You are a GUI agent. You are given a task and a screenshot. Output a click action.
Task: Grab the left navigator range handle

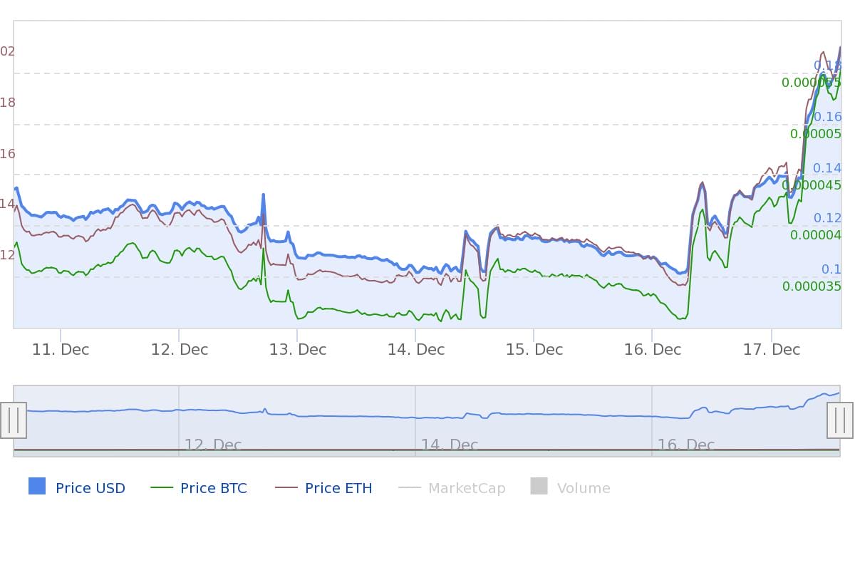14,420
